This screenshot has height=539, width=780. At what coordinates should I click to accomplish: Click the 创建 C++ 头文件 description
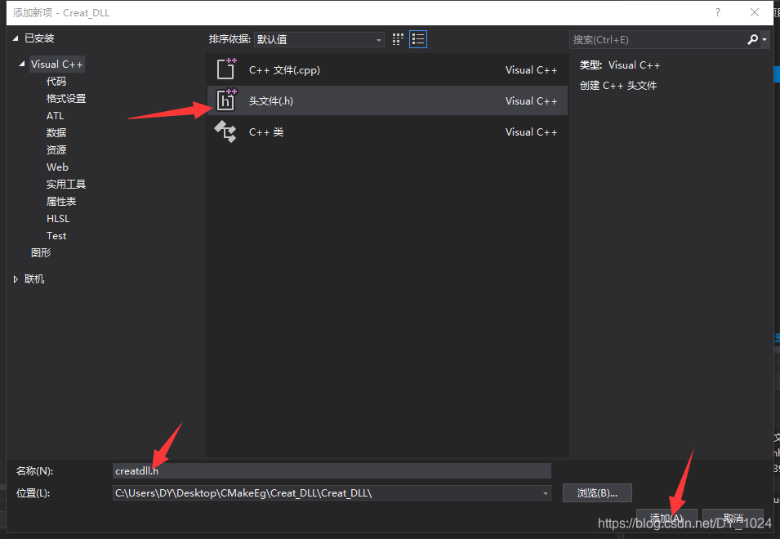(x=617, y=86)
